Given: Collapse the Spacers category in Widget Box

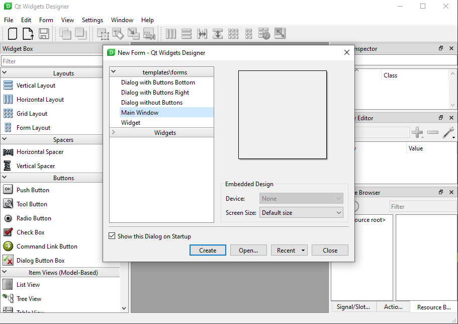Looking at the screenshot, I should (x=5, y=139).
